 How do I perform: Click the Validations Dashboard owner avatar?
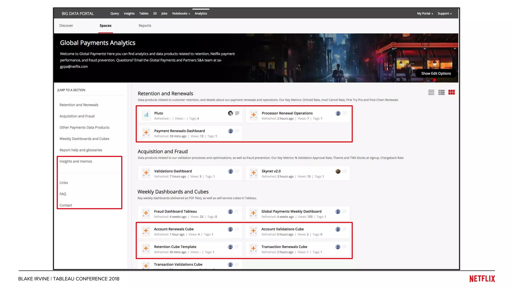[230, 171]
